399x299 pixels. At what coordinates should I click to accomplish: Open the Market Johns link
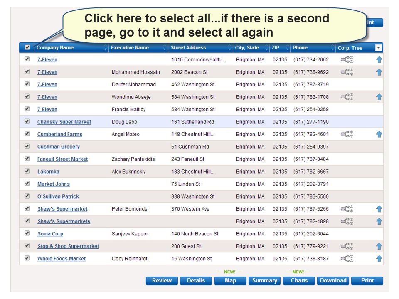[x=54, y=184]
